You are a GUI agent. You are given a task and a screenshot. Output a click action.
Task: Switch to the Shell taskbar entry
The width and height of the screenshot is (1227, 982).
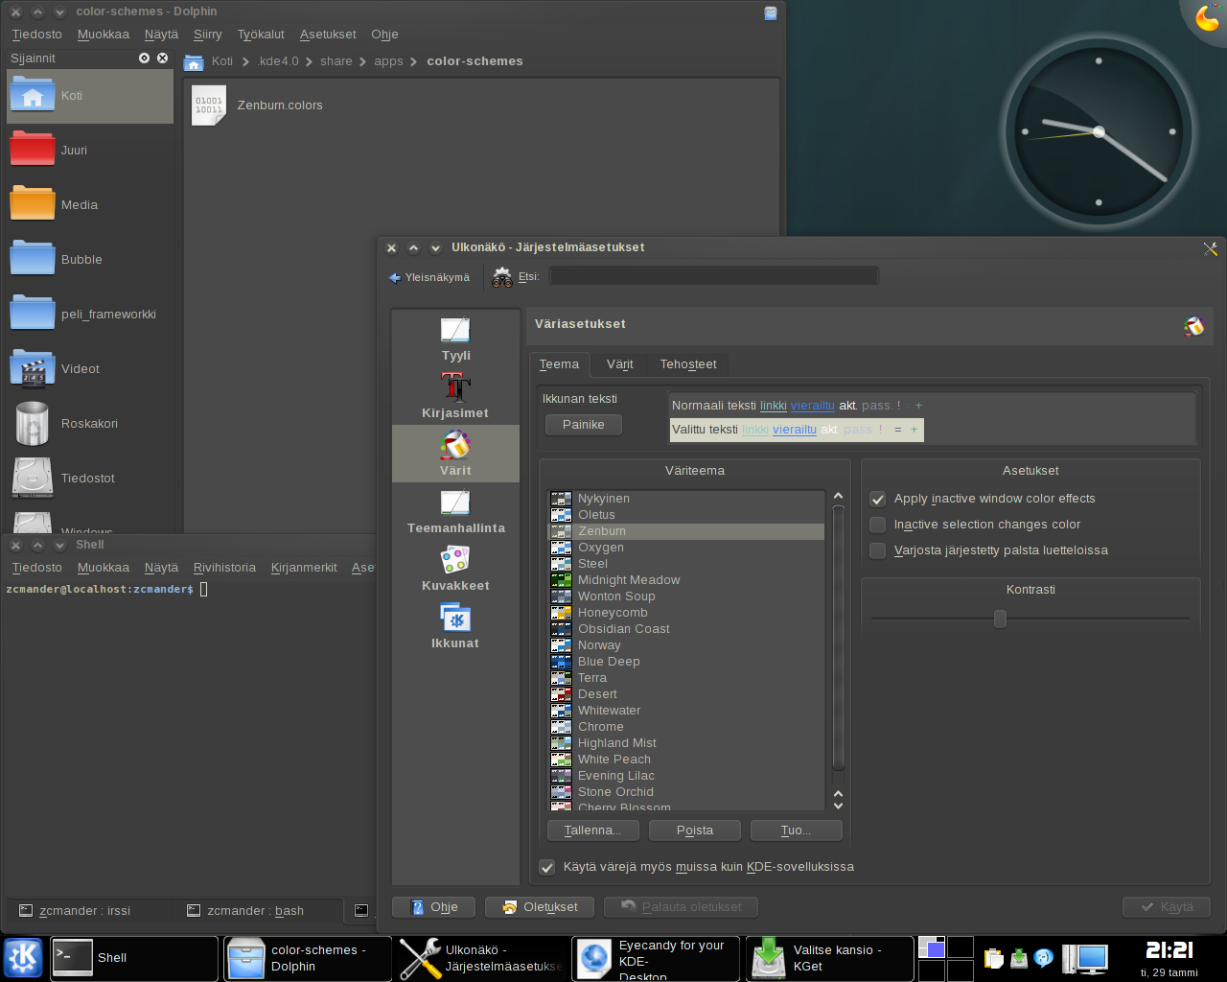134,958
